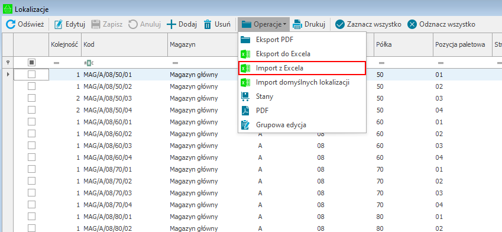Click the Zapisz floppy disk icon
This screenshot has height=232, width=502.
[x=96, y=24]
